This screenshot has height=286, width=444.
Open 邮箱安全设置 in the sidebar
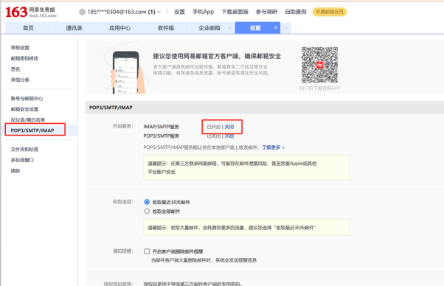[24, 109]
